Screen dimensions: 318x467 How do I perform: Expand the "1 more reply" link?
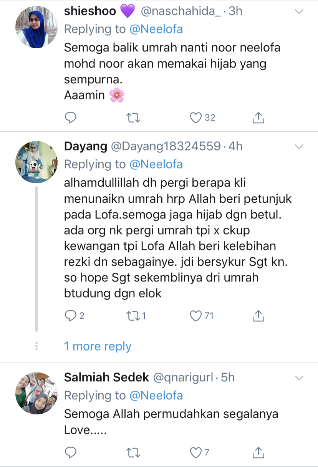(98, 346)
